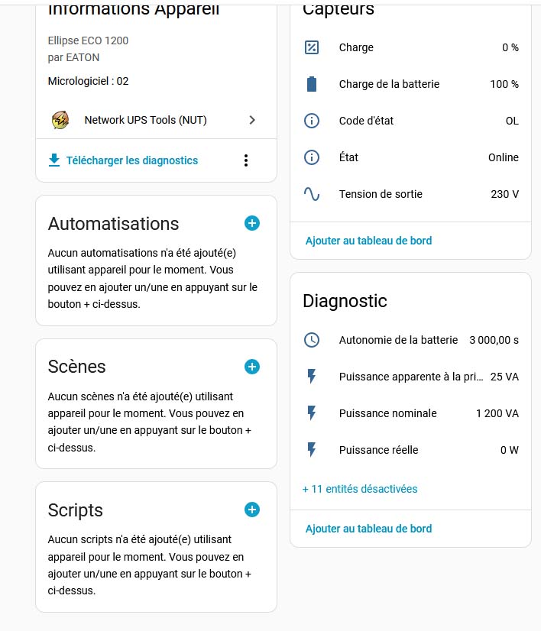Click the clock icon for Autonomie de la batterie
The image size is (541, 631).
coord(312,340)
